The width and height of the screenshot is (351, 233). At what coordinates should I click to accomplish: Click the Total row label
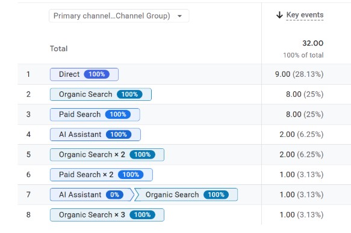point(58,49)
